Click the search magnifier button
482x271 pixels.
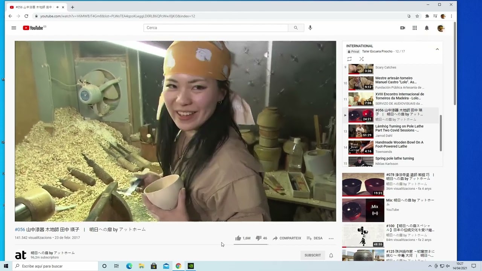click(296, 28)
